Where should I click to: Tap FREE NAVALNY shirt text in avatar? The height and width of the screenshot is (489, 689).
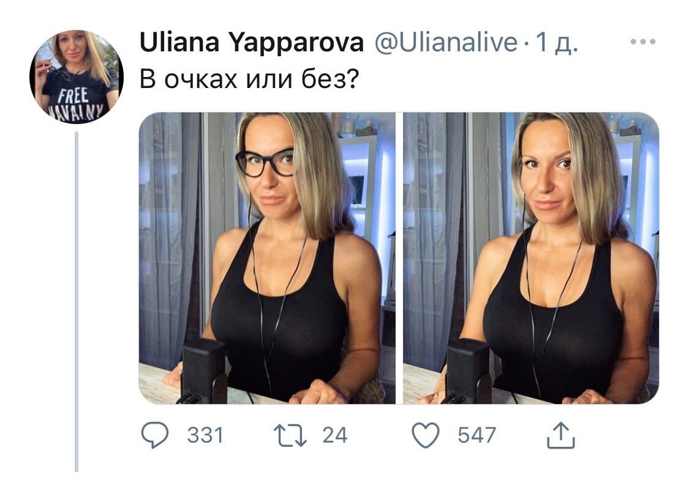click(x=75, y=105)
